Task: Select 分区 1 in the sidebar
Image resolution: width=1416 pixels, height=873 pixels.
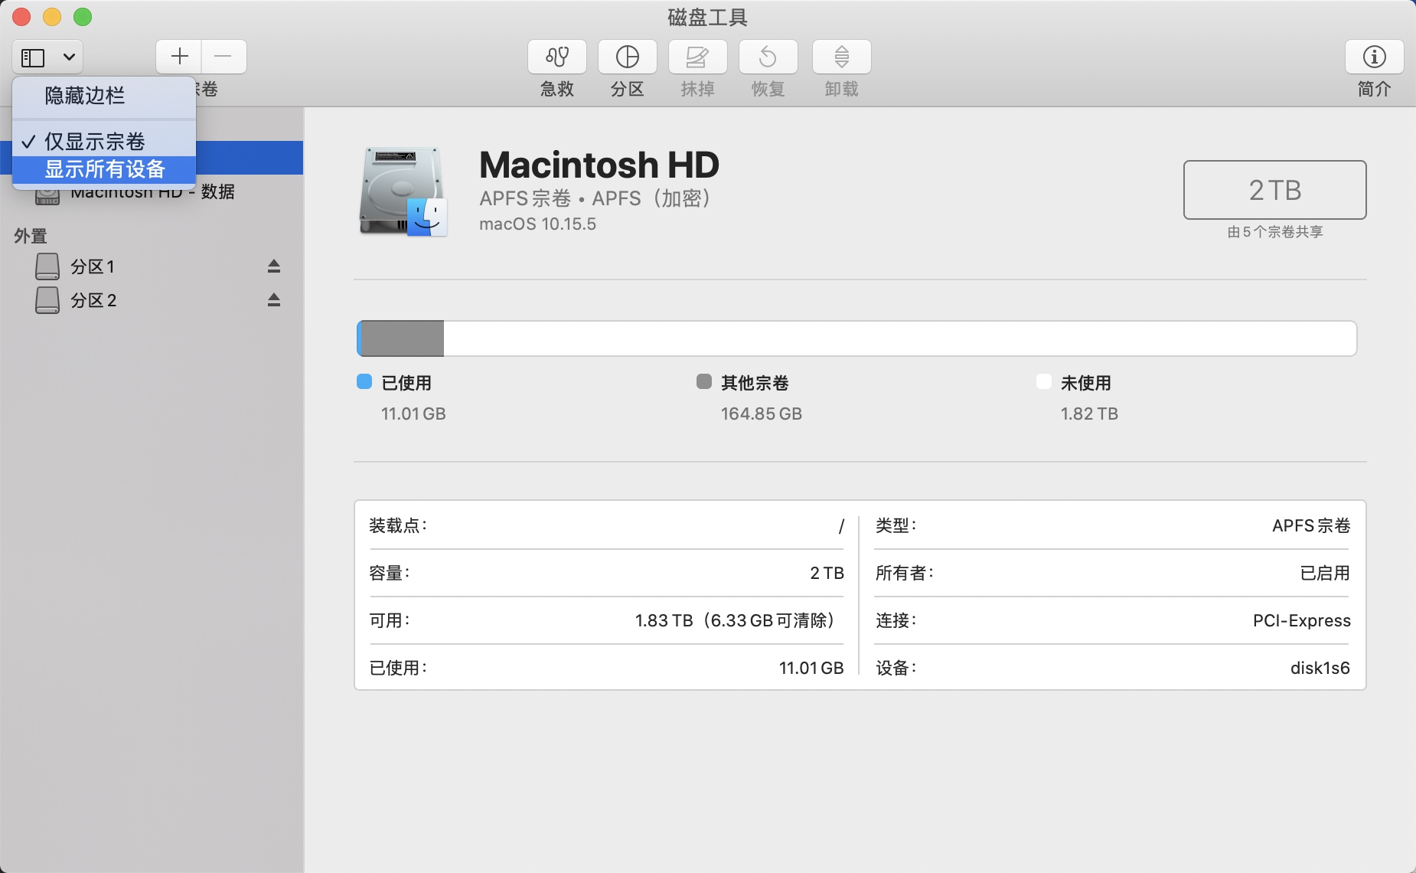Action: tap(93, 266)
